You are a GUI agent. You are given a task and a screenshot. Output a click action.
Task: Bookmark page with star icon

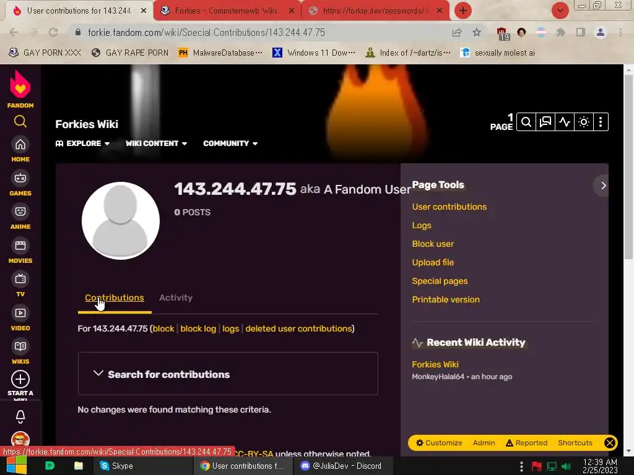coord(477,32)
